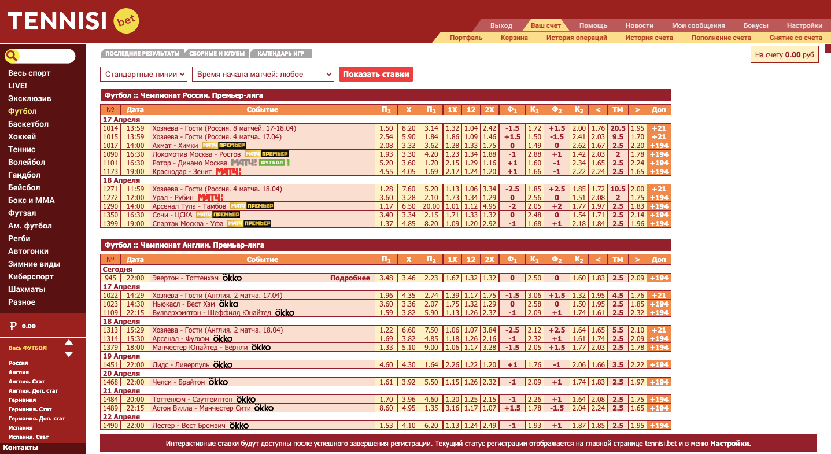Click П1 odds 8.60 on Астон Вилла - Манчестер Сити

point(386,408)
